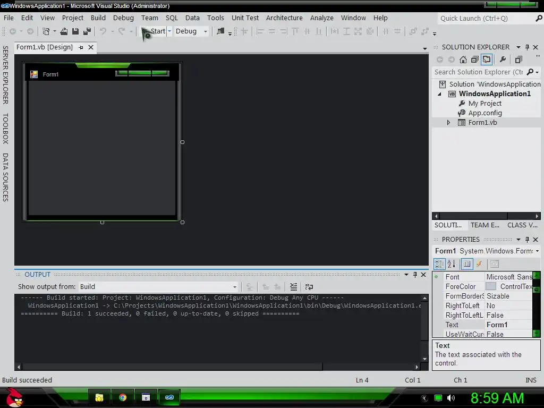Image resolution: width=544 pixels, height=408 pixels.
Task: Click the Redo arrow icon
Action: (122, 31)
